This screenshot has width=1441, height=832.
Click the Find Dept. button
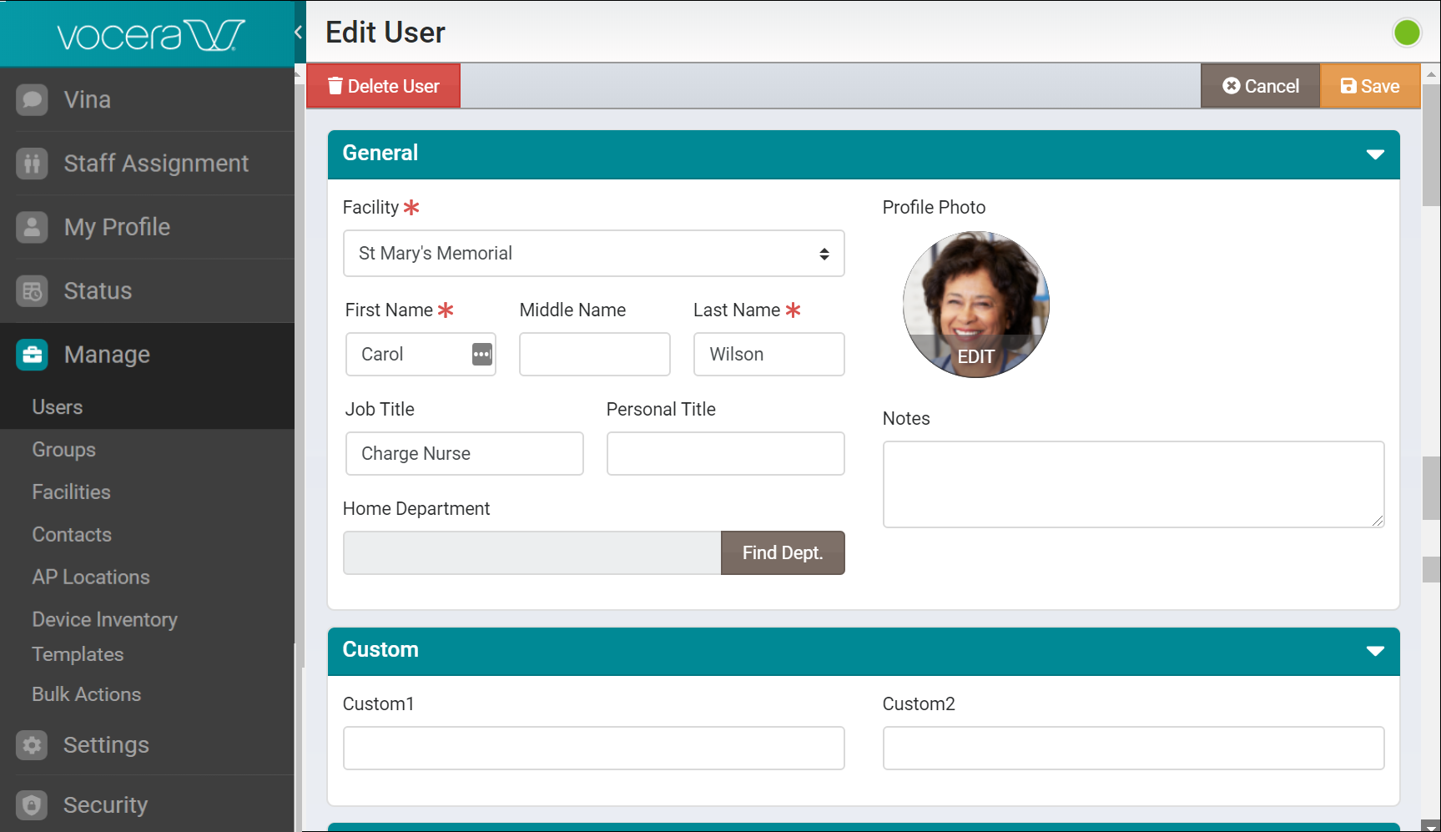(782, 552)
